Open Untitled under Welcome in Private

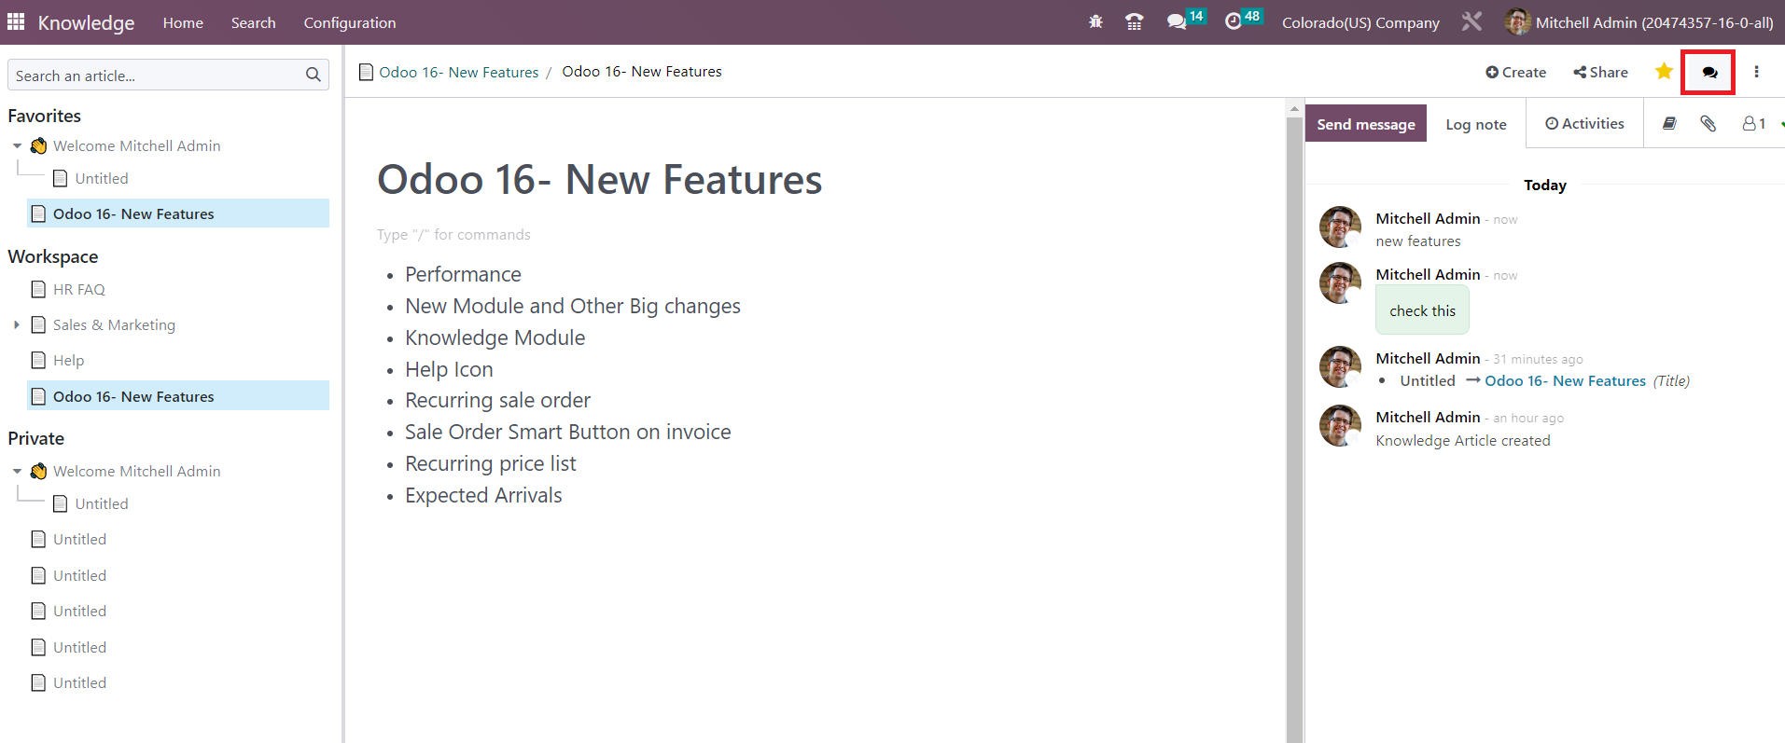click(x=102, y=503)
